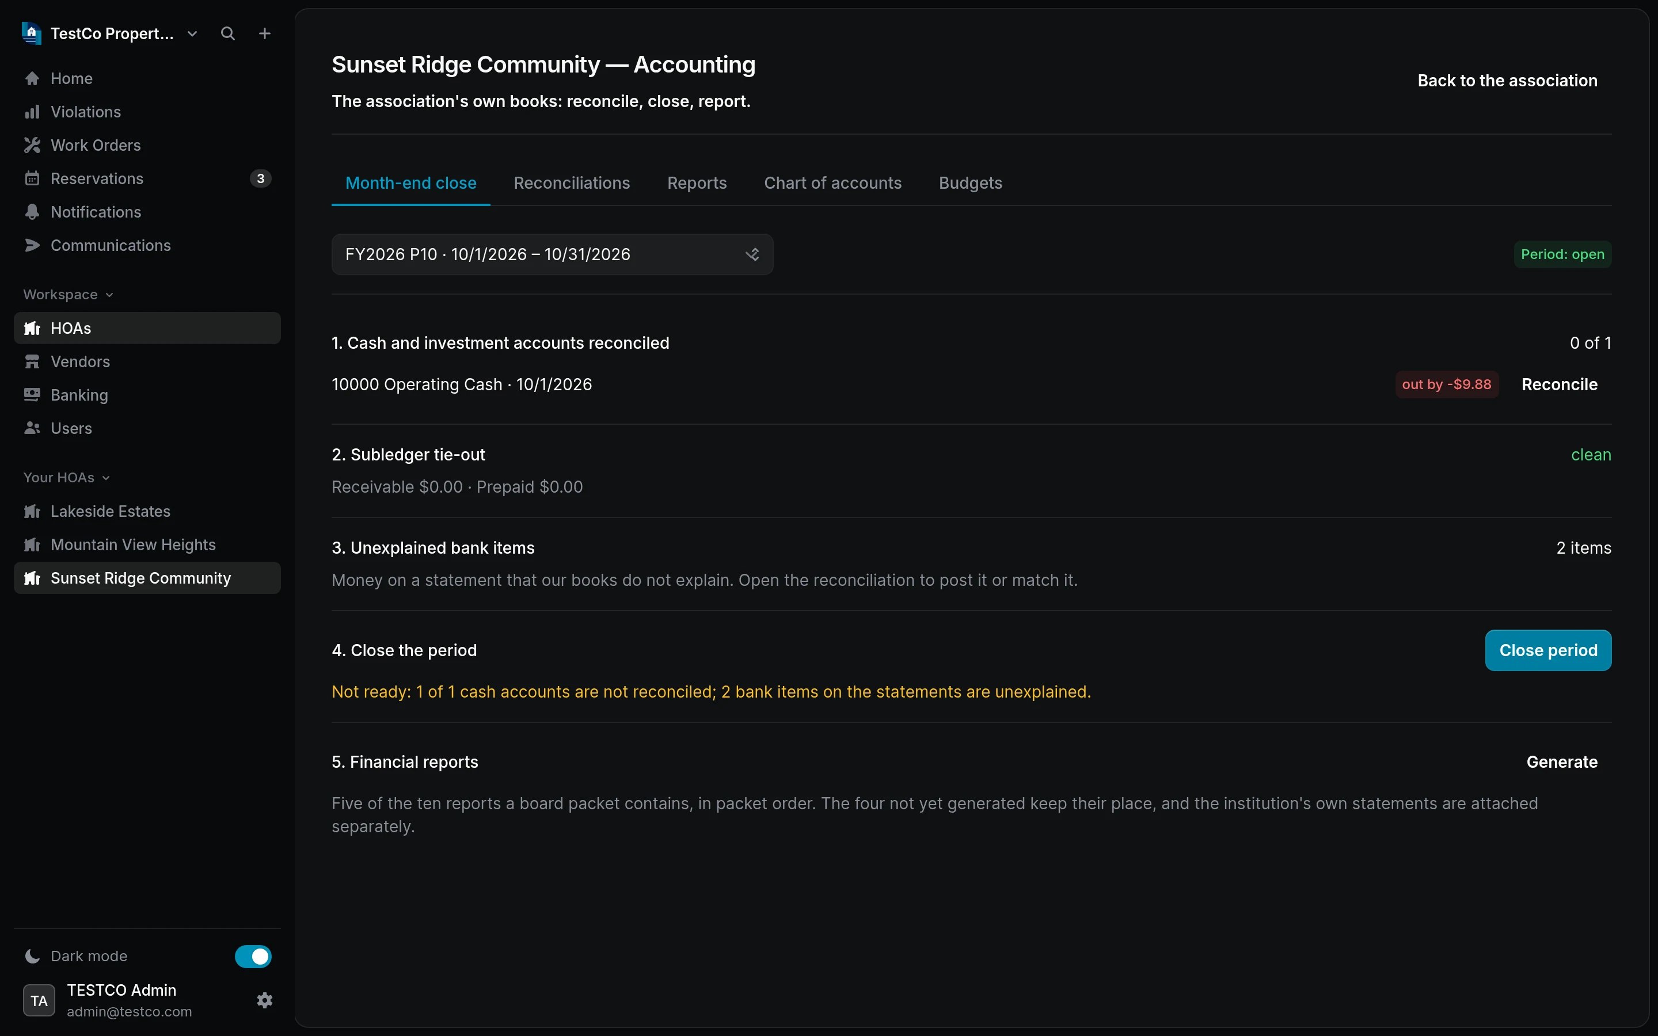Click the '0 of 1' reconciled count

1590,343
